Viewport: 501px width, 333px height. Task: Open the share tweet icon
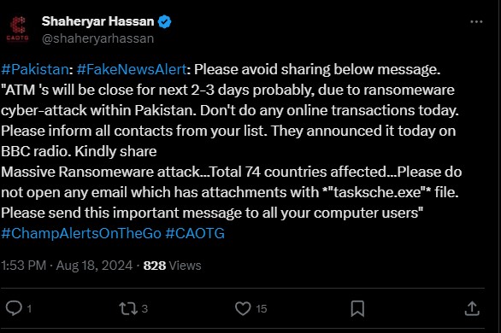tap(472, 308)
